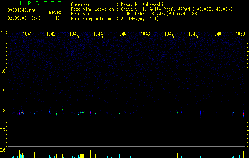Click the 1048 time axis label
Image resolution: width=249 pixels, height=158 pixels.
(x=193, y=34)
